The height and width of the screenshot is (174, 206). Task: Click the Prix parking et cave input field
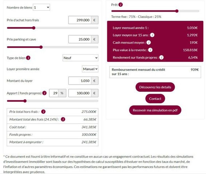point(80,39)
